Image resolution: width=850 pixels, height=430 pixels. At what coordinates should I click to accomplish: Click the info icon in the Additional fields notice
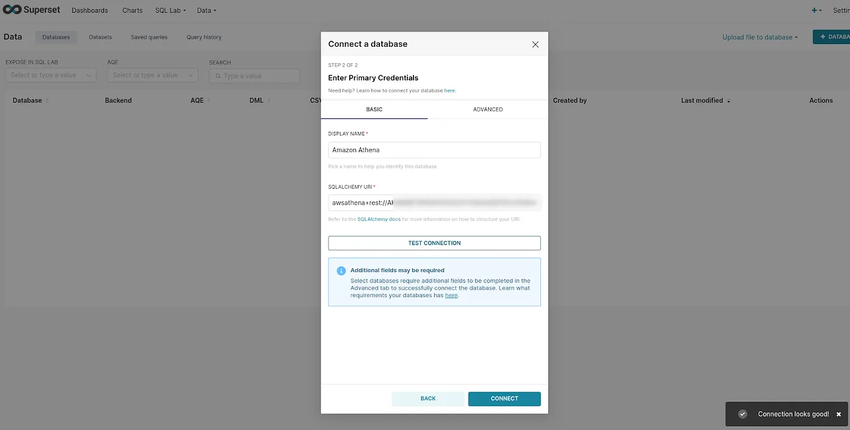click(x=341, y=271)
